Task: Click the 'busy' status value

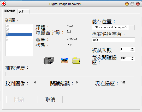Action: [x=69, y=44]
